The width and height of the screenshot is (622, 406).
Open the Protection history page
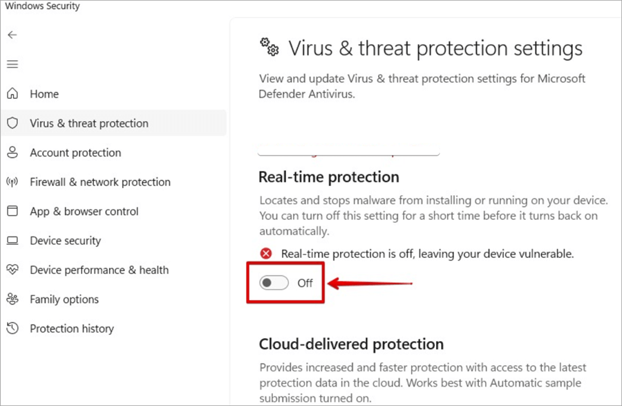click(72, 329)
